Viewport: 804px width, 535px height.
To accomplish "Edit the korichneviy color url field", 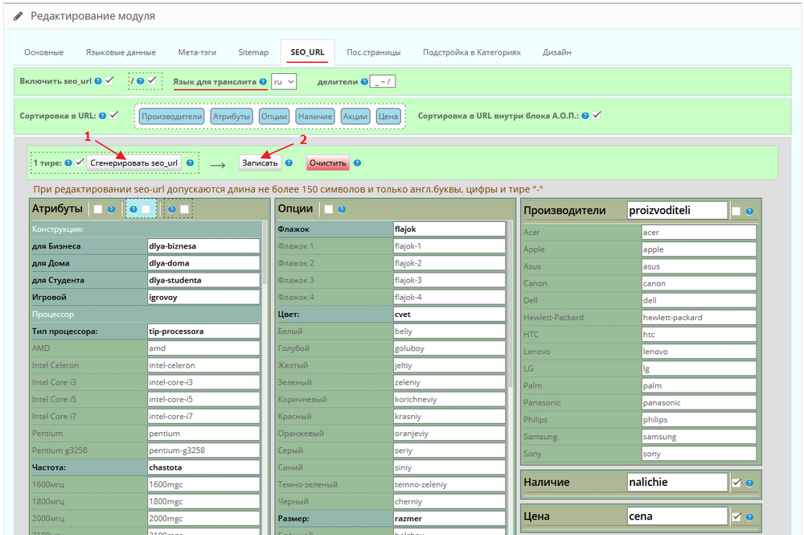I will point(449,399).
